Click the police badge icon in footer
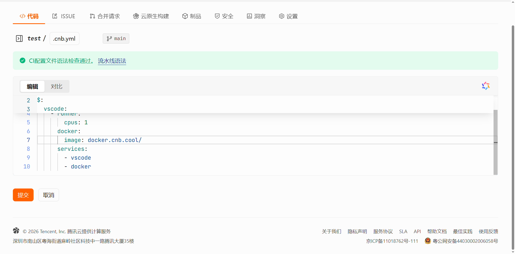515x254 pixels. tap(428, 241)
